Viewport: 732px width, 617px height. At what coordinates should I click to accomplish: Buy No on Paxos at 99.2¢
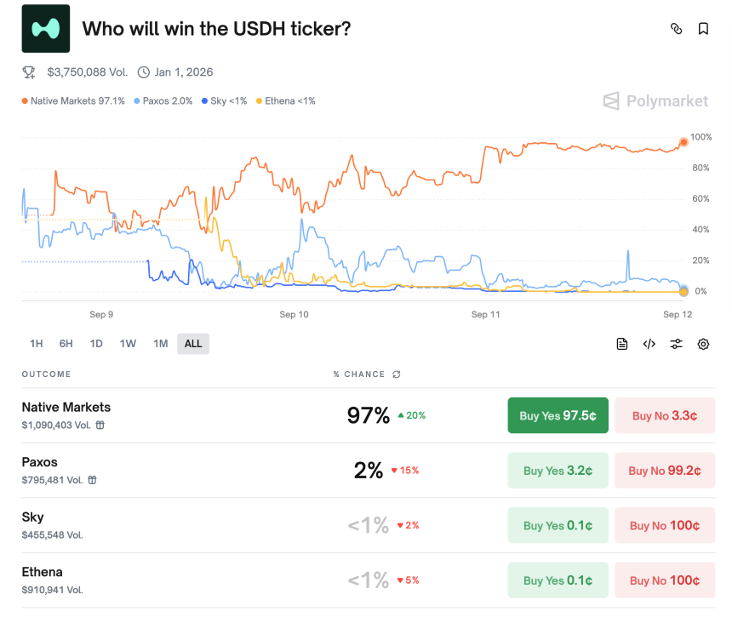tap(664, 470)
